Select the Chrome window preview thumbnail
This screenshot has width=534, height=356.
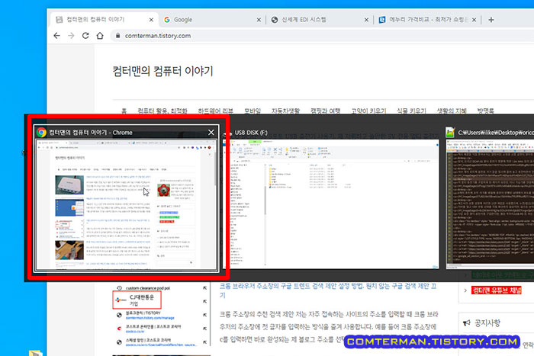(x=127, y=205)
